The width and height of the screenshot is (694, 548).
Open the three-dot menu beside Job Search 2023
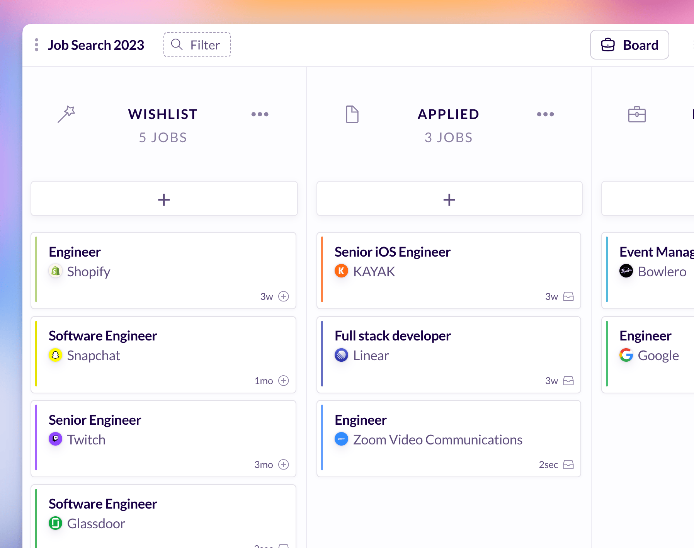point(36,45)
